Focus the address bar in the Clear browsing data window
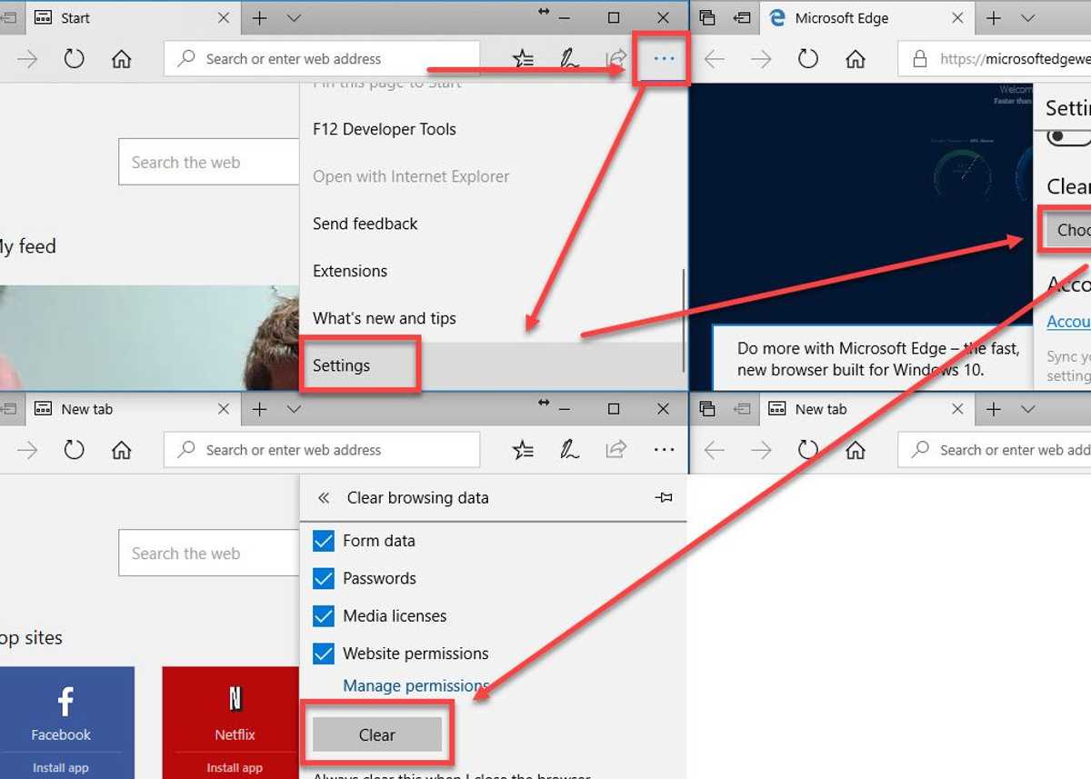The image size is (1091, 779). pyautogui.click(x=322, y=450)
